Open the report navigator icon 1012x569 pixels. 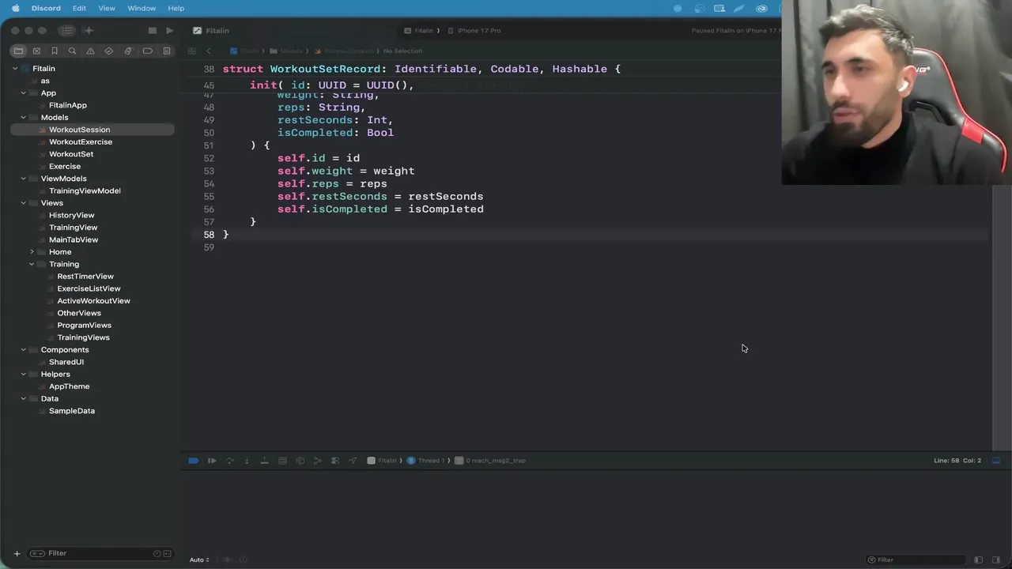tap(166, 51)
